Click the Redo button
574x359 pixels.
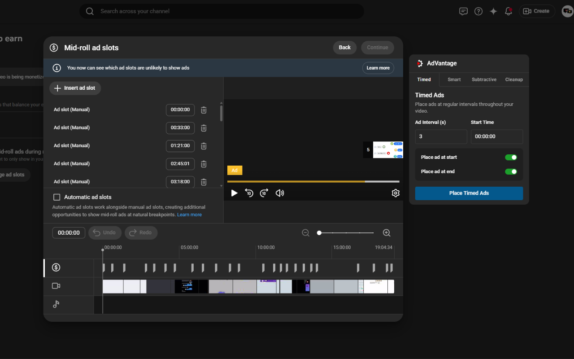141,232
